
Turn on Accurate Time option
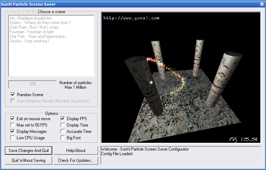[x=63, y=131]
